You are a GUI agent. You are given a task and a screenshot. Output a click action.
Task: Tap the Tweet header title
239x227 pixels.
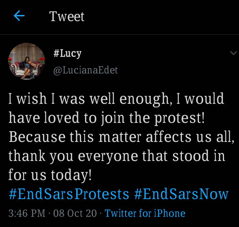tap(67, 16)
